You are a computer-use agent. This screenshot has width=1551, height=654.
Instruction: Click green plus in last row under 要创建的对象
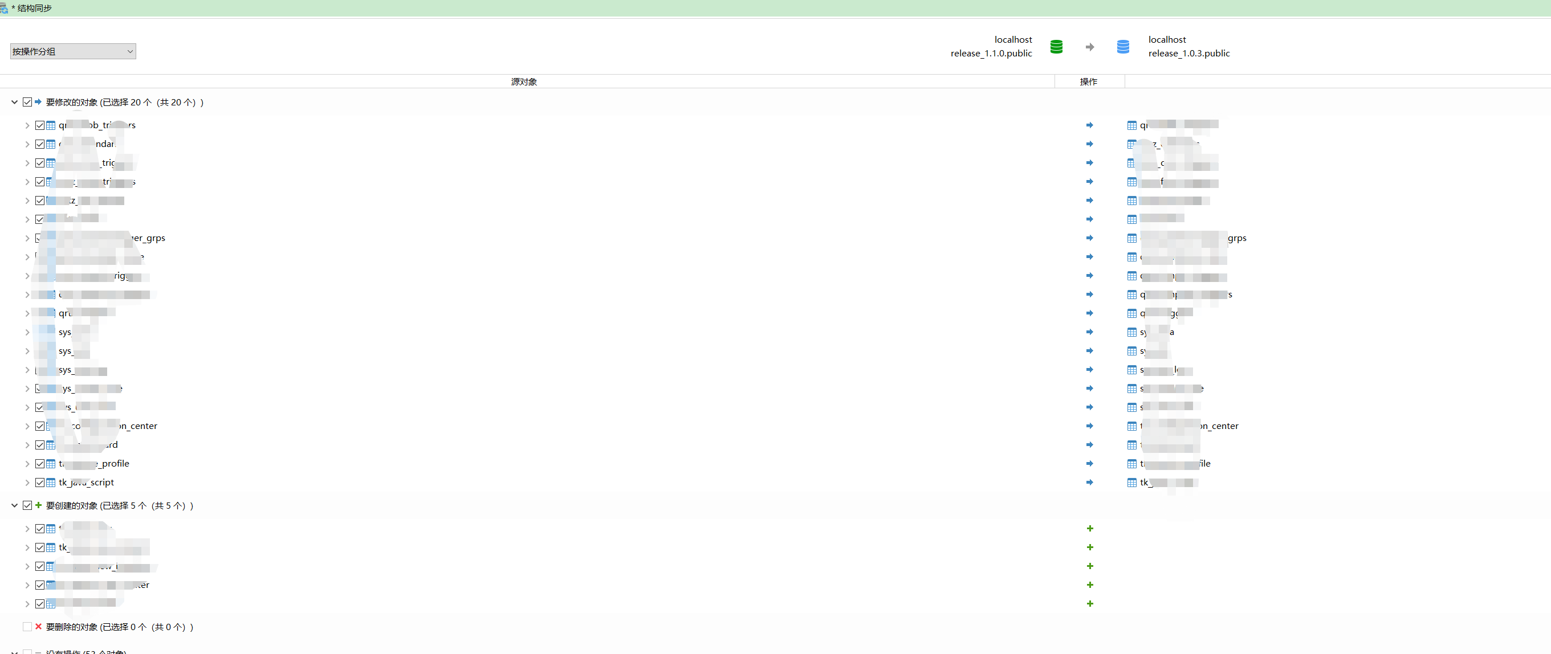(x=1090, y=603)
